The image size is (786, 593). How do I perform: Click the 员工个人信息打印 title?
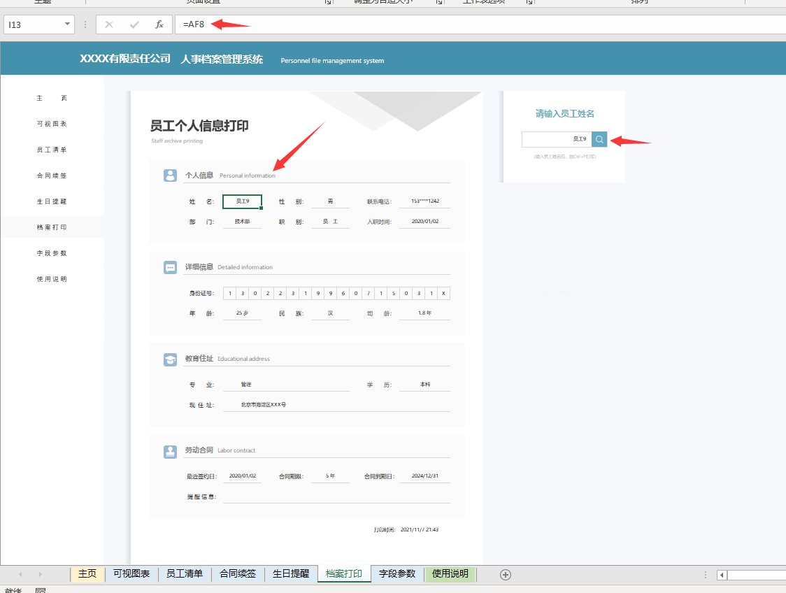point(199,126)
